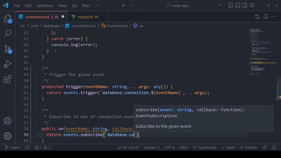Click the node-app command center search box
281x158 pixels.
(180, 6)
